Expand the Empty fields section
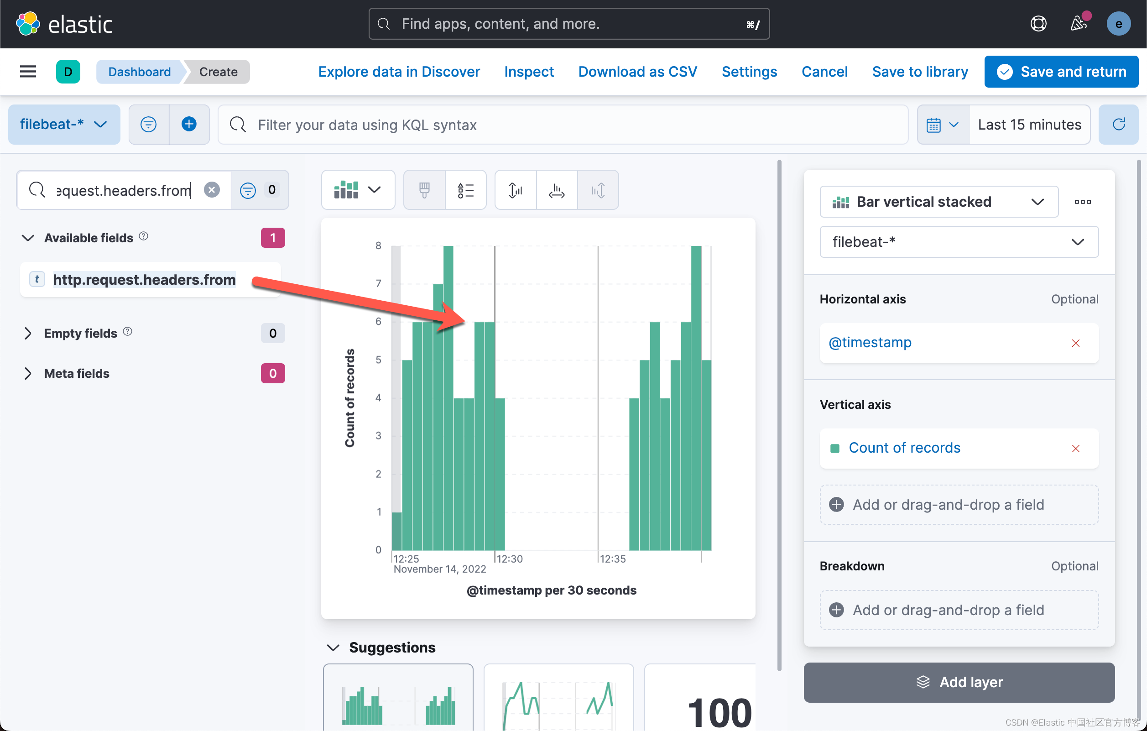 [28, 333]
